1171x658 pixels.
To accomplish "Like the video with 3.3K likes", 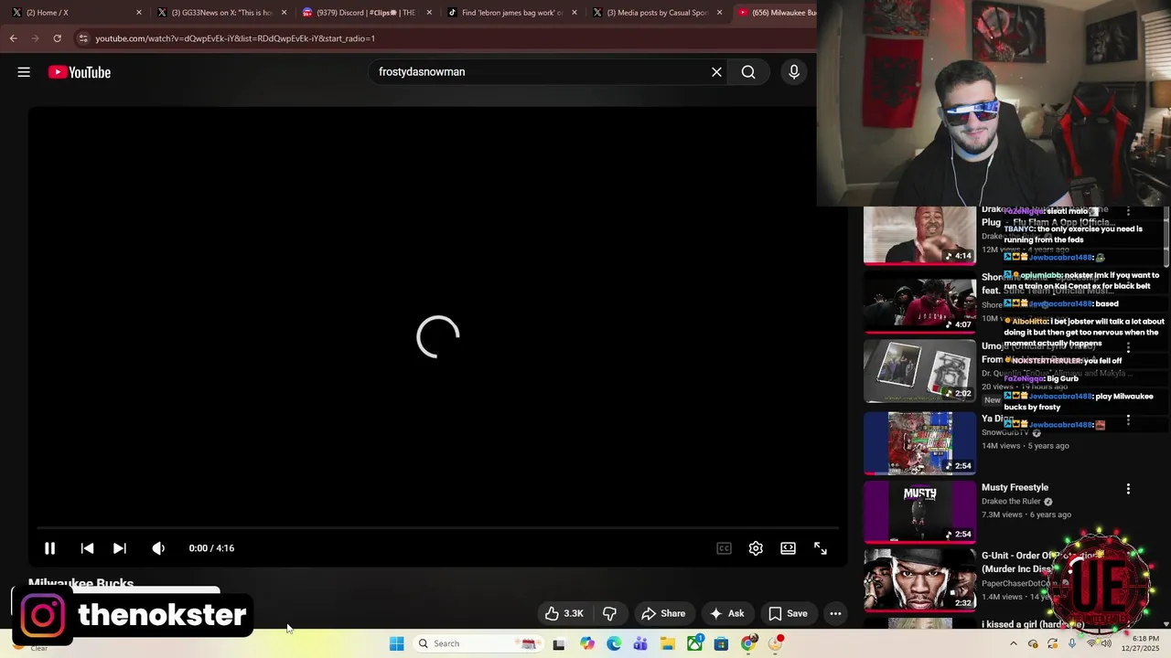I will coord(564,613).
